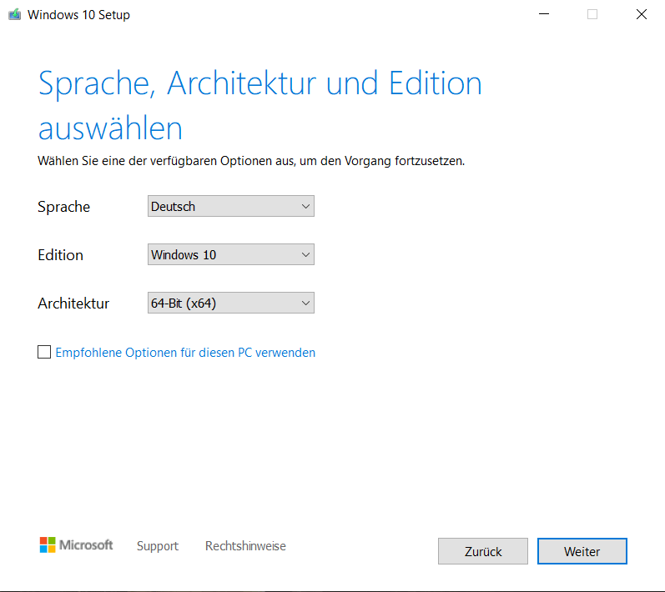The height and width of the screenshot is (592, 665).
Task: Open the Architektur dropdown showing 64-Bit (x64)
Action: coord(231,303)
